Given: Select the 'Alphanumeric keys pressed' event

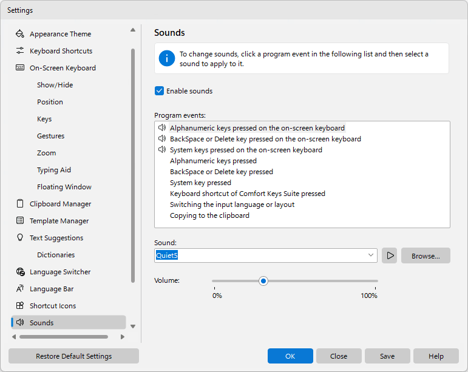Looking at the screenshot, I should tap(213, 161).
